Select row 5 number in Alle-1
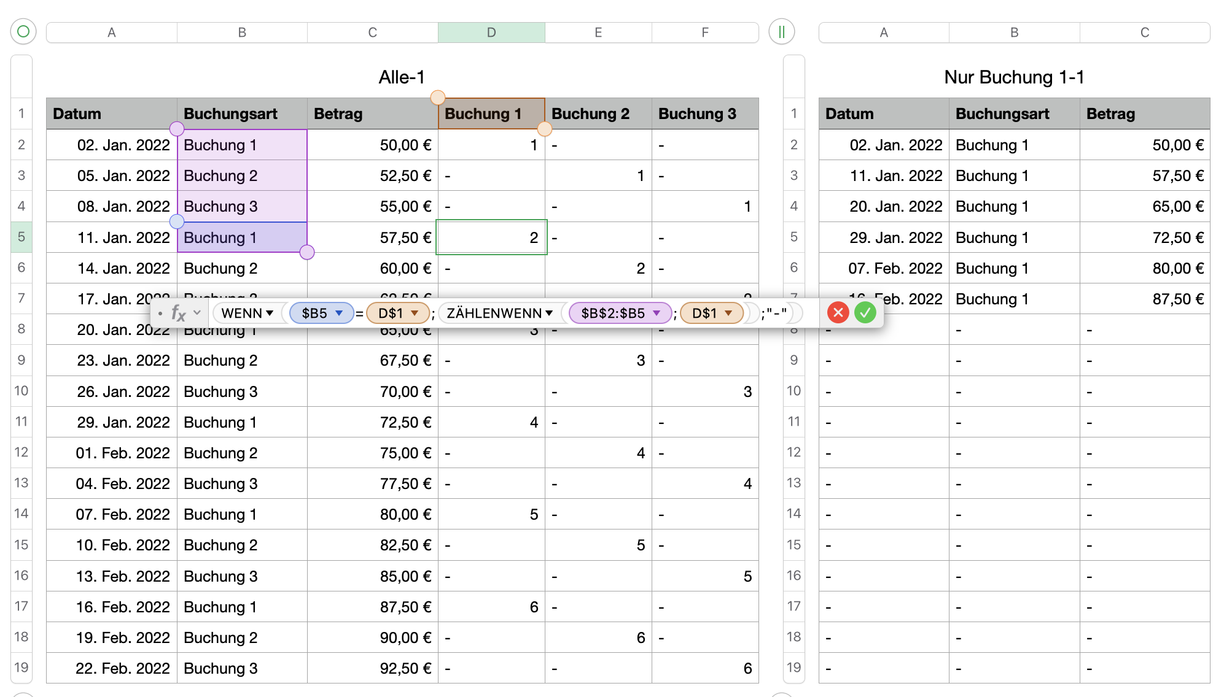 click(21, 237)
